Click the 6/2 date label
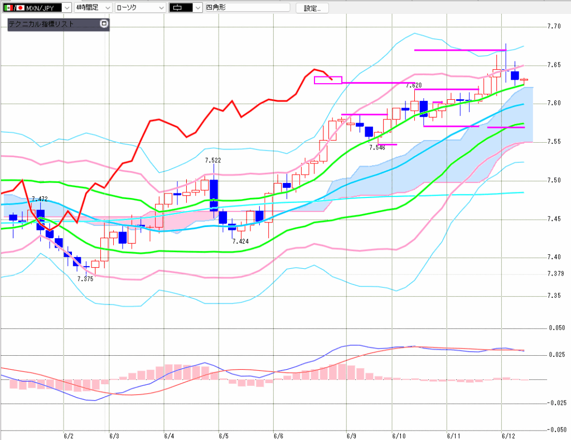This screenshot has height=440, width=571. point(69,436)
